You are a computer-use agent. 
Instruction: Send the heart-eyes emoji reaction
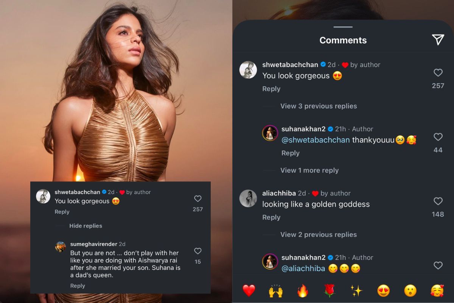coord(383,291)
